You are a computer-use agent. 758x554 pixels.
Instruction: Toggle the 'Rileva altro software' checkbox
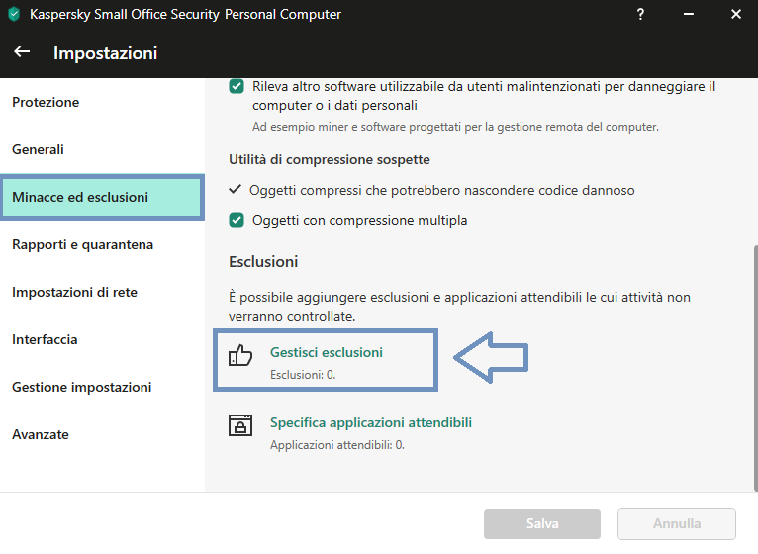coord(237,87)
